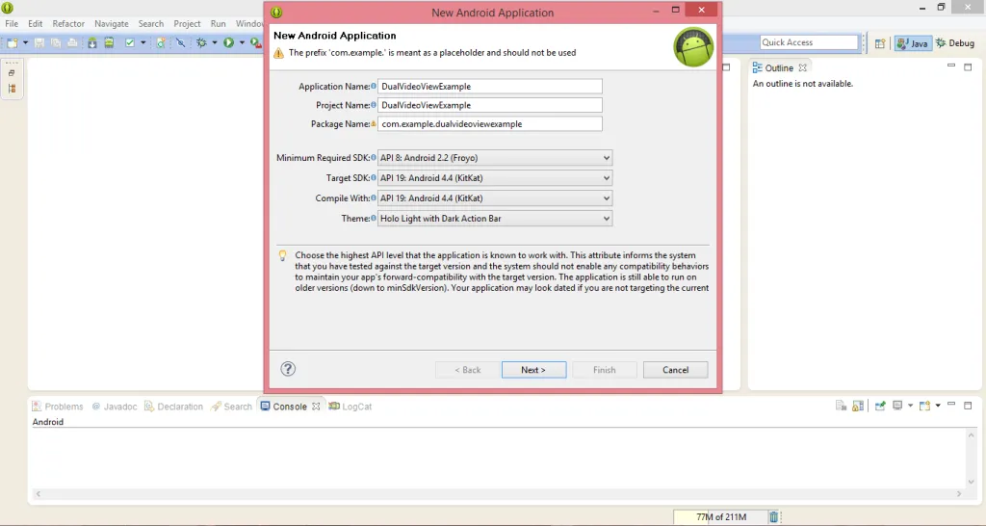Click the Clear Console icon
The height and width of the screenshot is (526, 986).
841,406
